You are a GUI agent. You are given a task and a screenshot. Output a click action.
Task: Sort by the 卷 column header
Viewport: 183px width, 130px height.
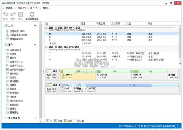point(63,24)
